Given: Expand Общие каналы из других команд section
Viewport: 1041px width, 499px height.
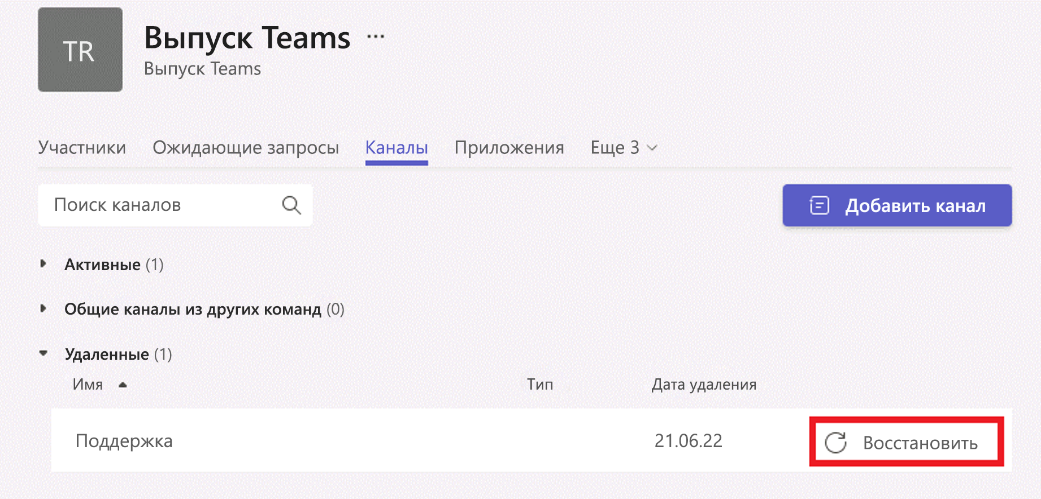Looking at the screenshot, I should pos(43,308).
